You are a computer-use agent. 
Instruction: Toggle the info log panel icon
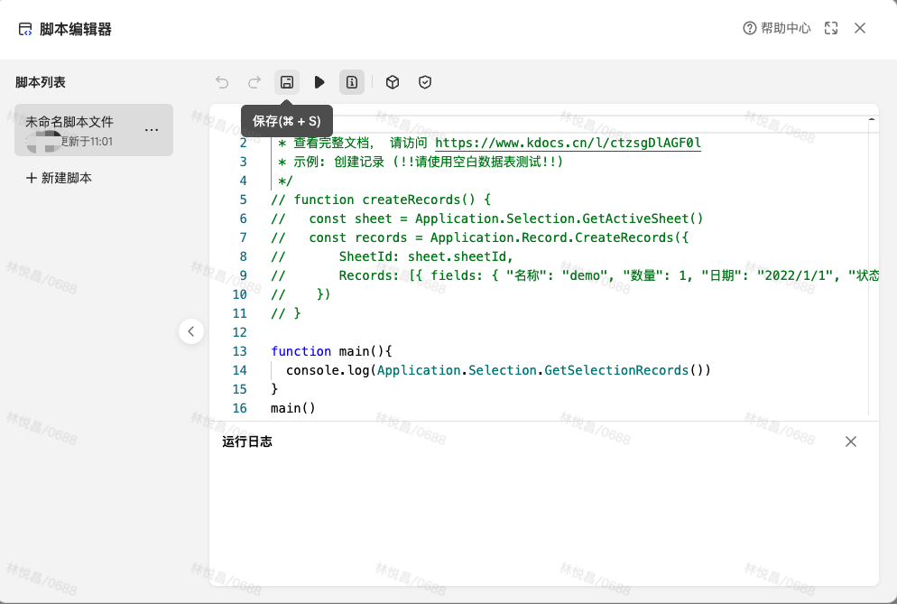coord(352,82)
